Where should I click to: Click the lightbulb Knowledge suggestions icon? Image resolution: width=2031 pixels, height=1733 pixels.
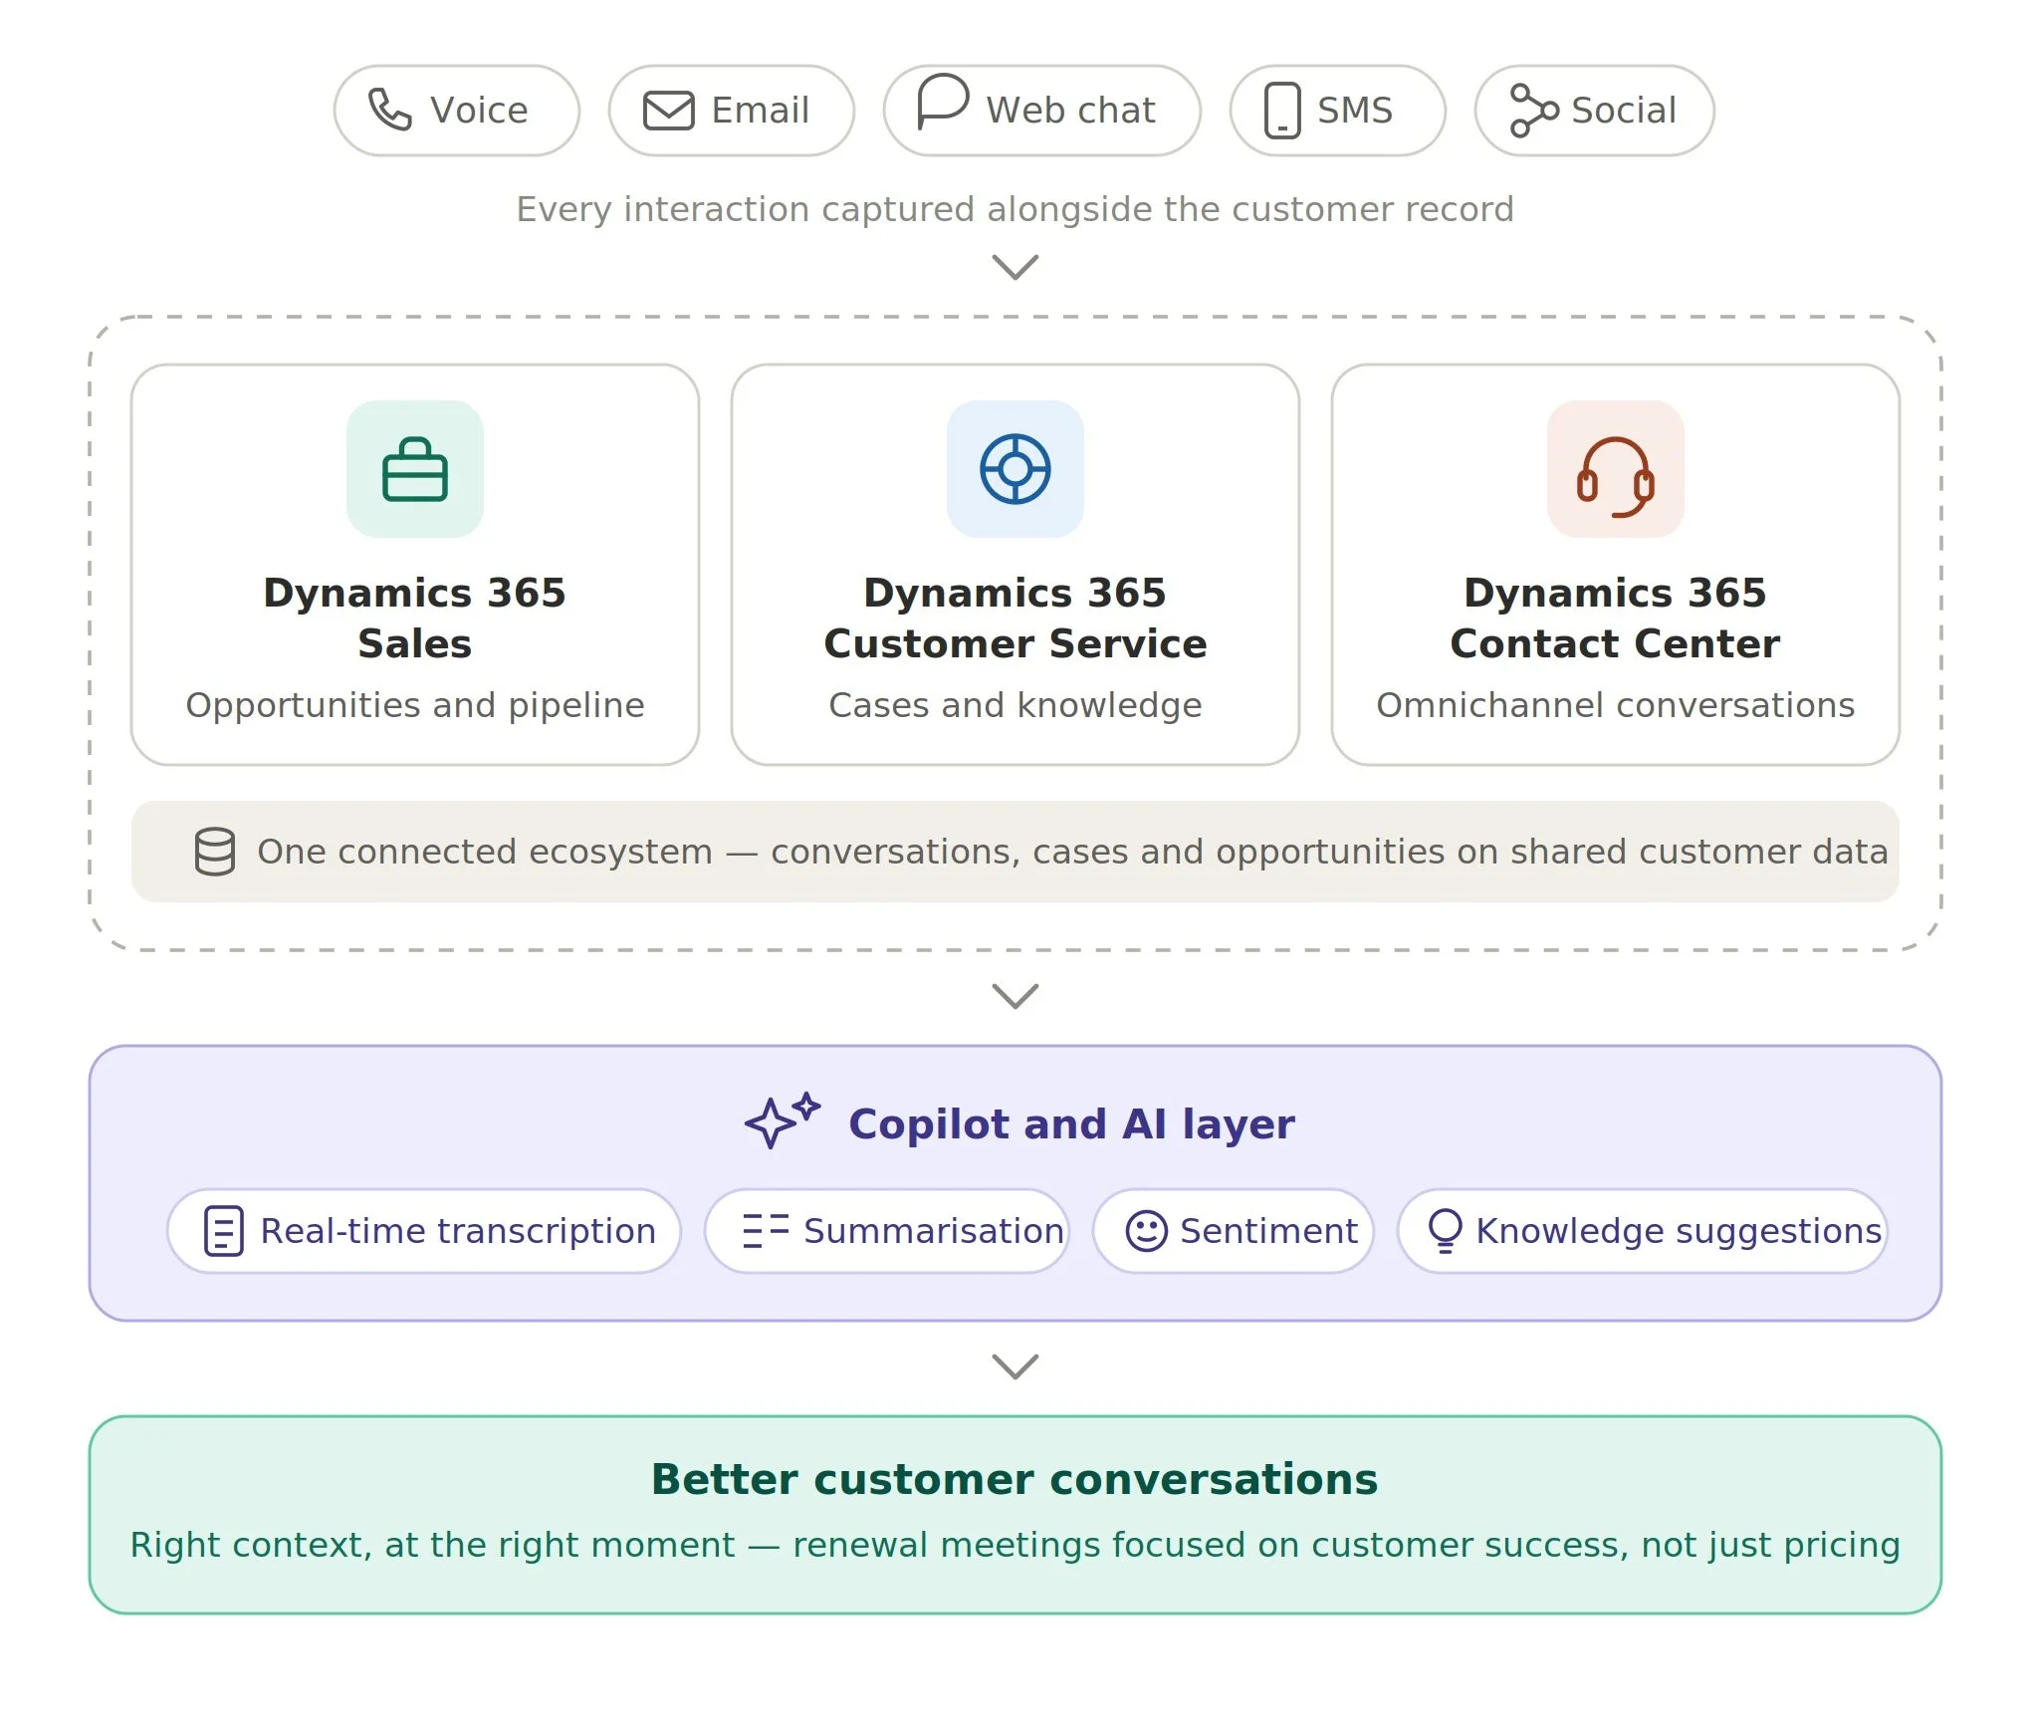click(x=1445, y=1230)
